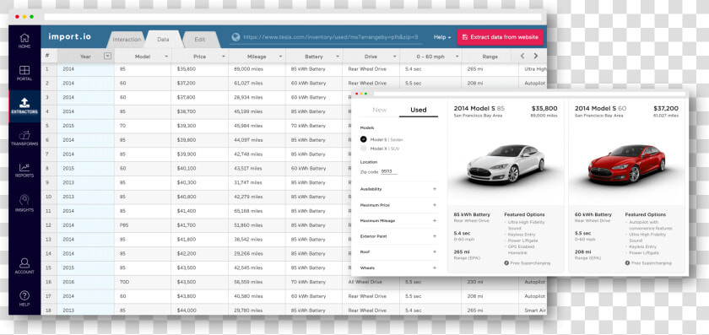Click the 70D model cell in row 16
709x335 pixels.
tap(143, 282)
